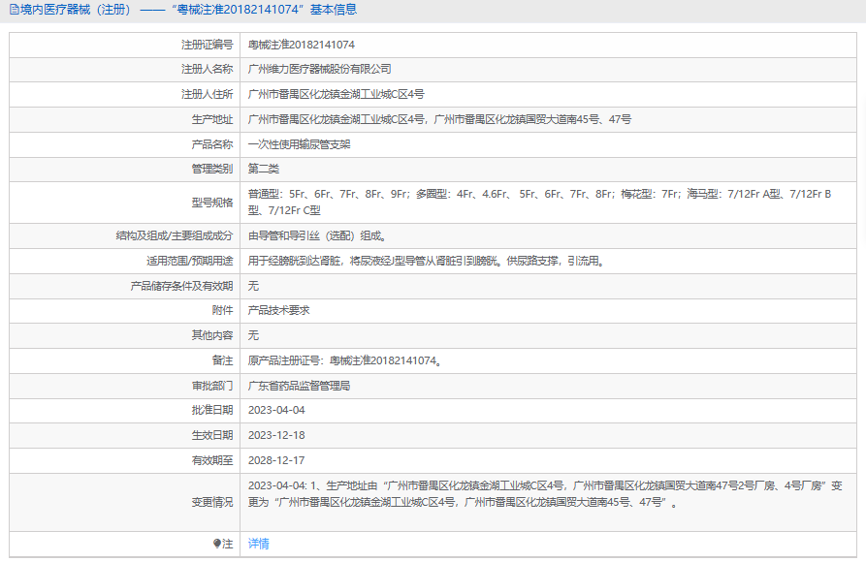The image size is (866, 562).
Task: Click 产品技术要求 in the 附件 row
Action: [278, 310]
